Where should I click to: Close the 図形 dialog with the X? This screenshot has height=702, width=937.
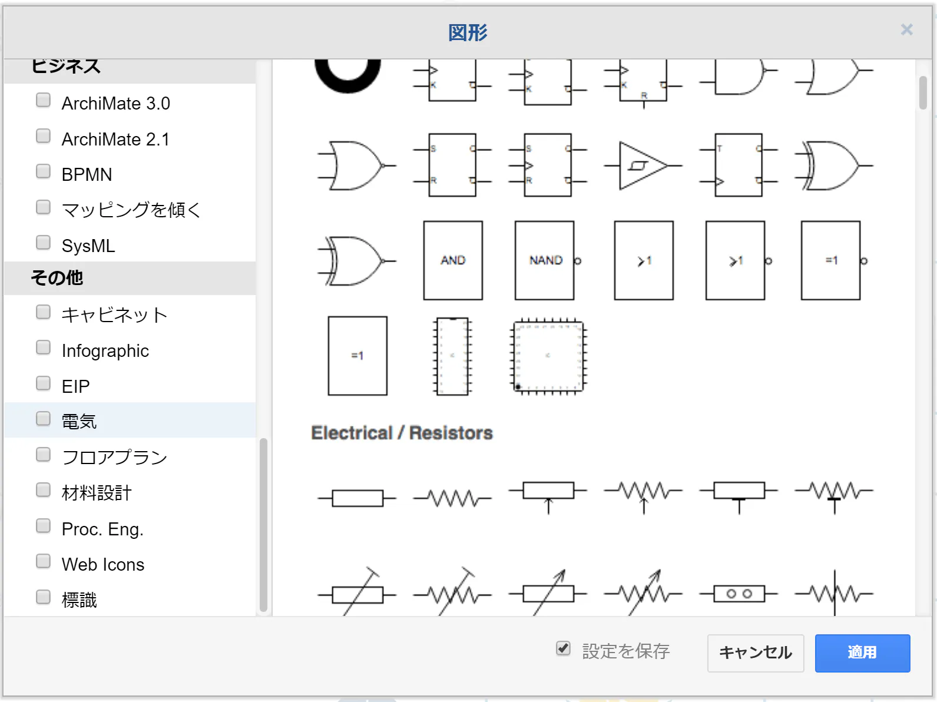[907, 29]
